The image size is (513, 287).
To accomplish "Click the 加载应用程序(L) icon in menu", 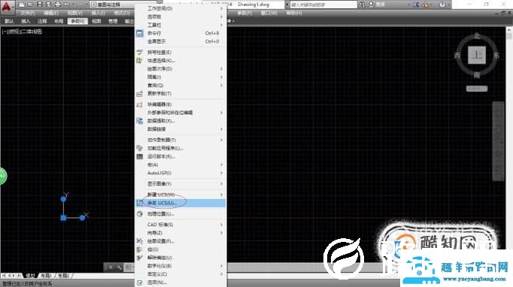I will tap(140, 148).
